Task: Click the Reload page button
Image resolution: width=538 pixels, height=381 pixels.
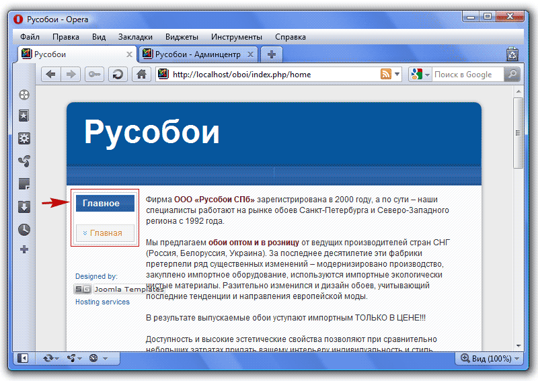Action: point(118,75)
